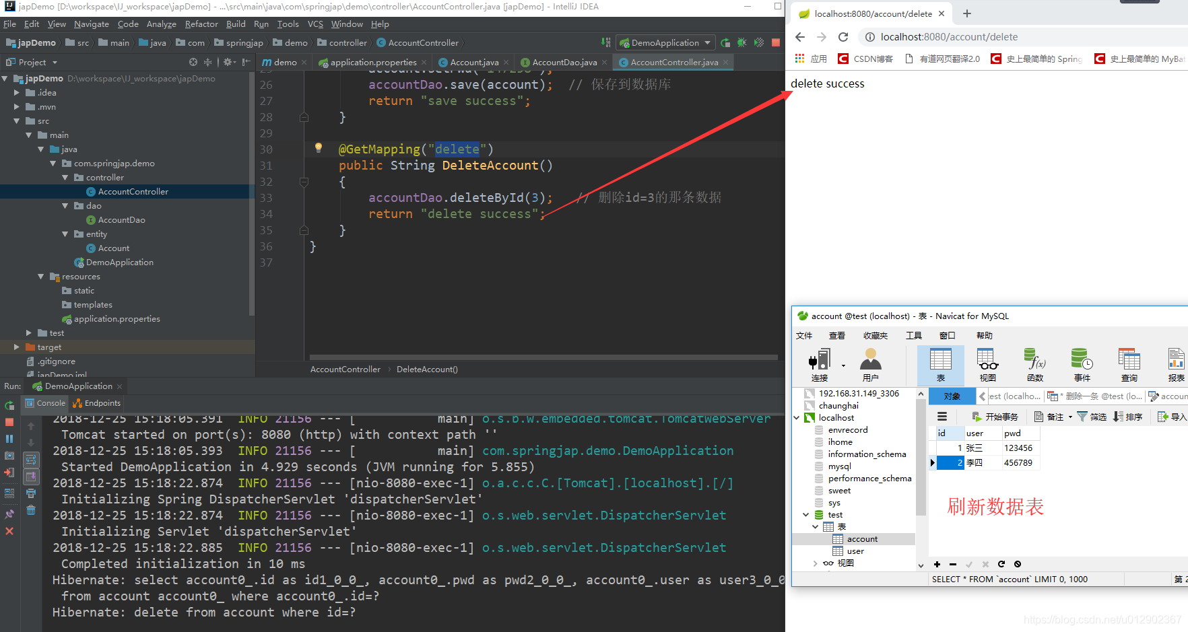Clear console output with the trash icon

[31, 511]
